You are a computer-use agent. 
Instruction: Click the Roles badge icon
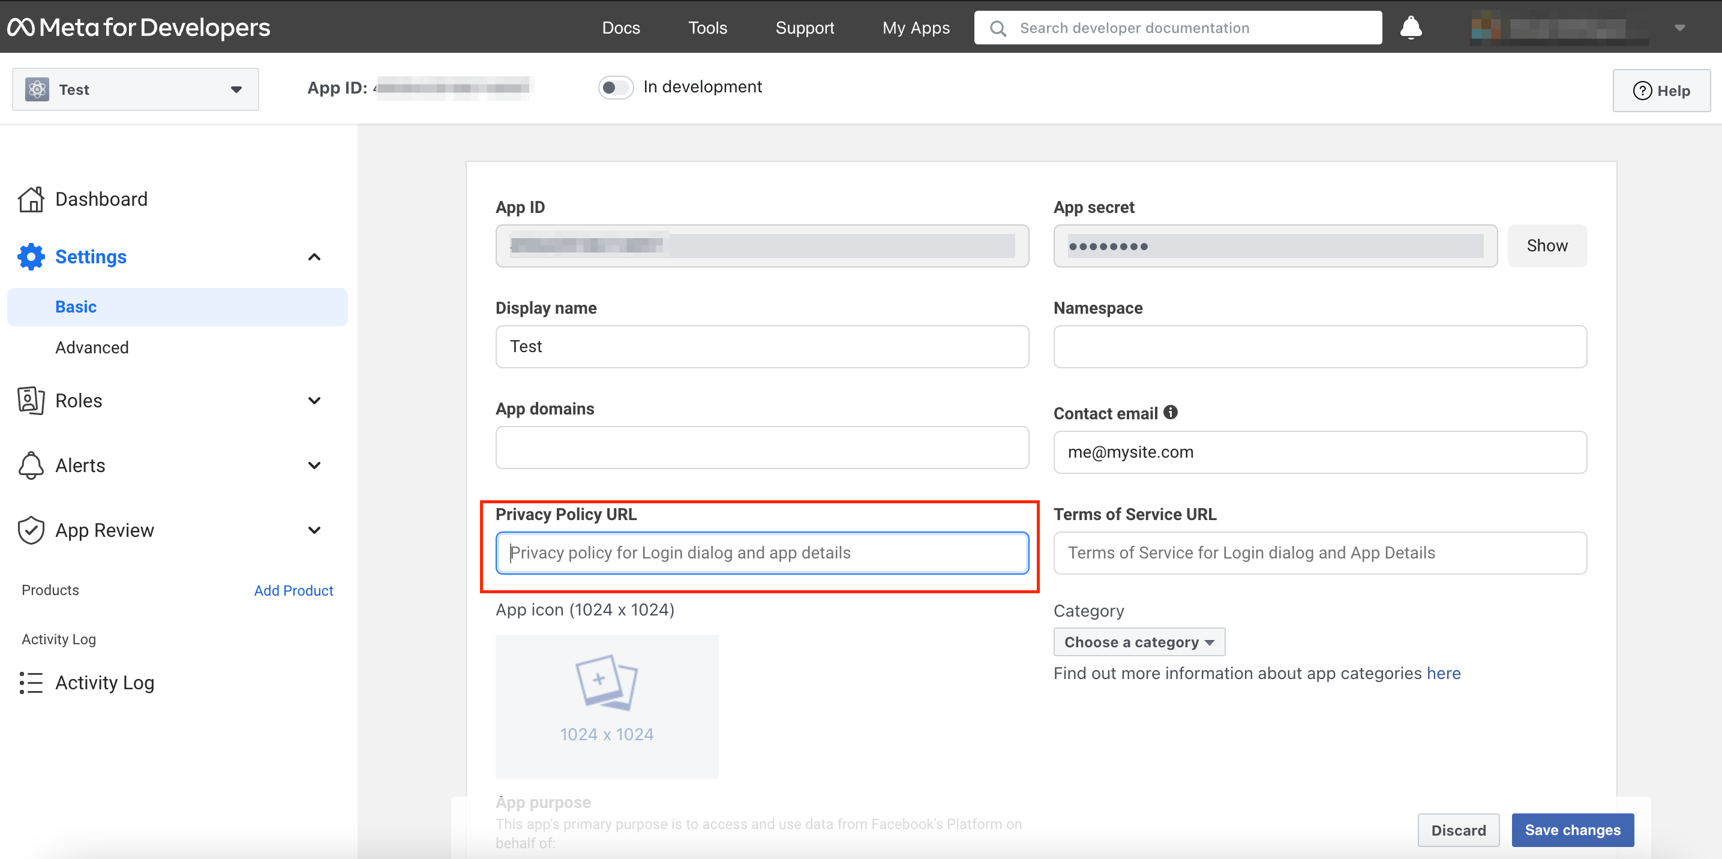coord(31,401)
